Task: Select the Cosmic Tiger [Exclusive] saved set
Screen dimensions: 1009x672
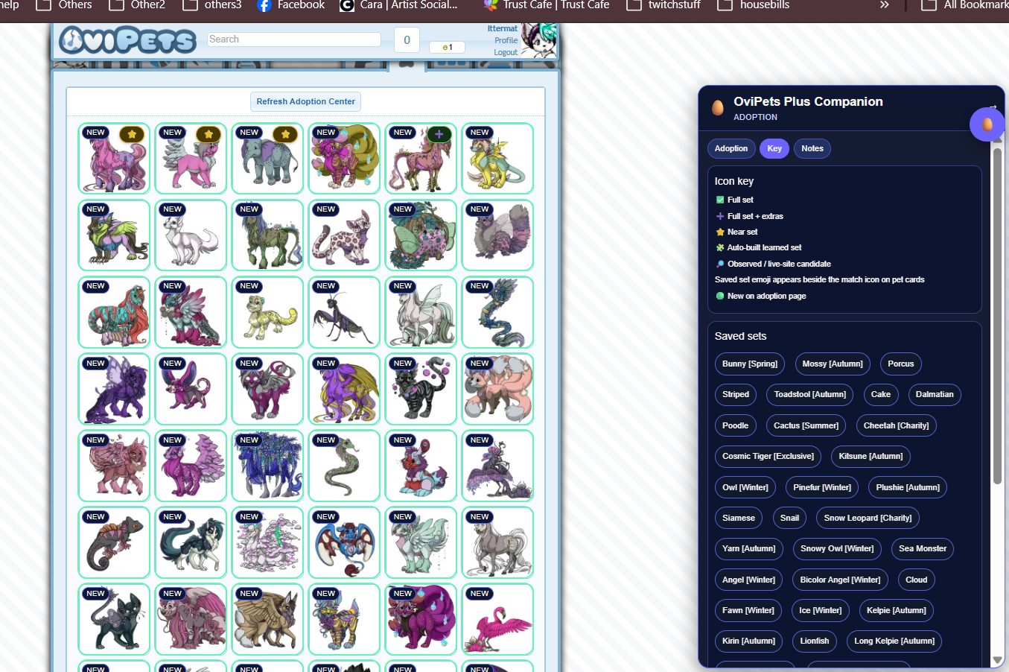Action: [768, 456]
